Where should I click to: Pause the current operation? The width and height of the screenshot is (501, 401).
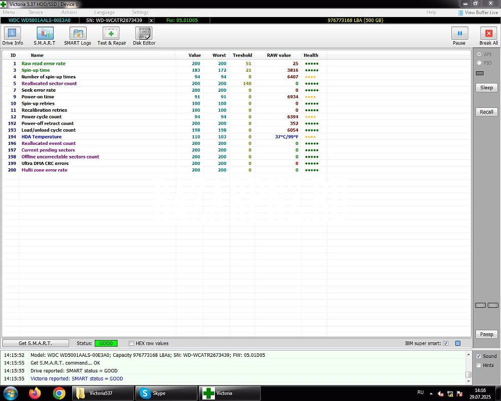point(459,36)
